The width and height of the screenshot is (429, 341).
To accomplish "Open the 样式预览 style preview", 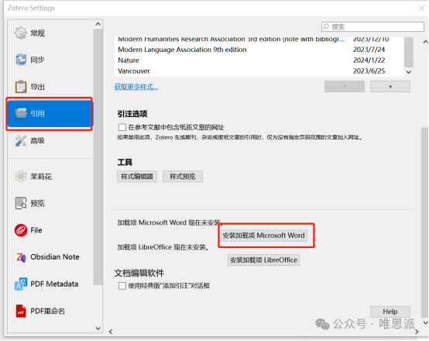I will pyautogui.click(x=183, y=177).
